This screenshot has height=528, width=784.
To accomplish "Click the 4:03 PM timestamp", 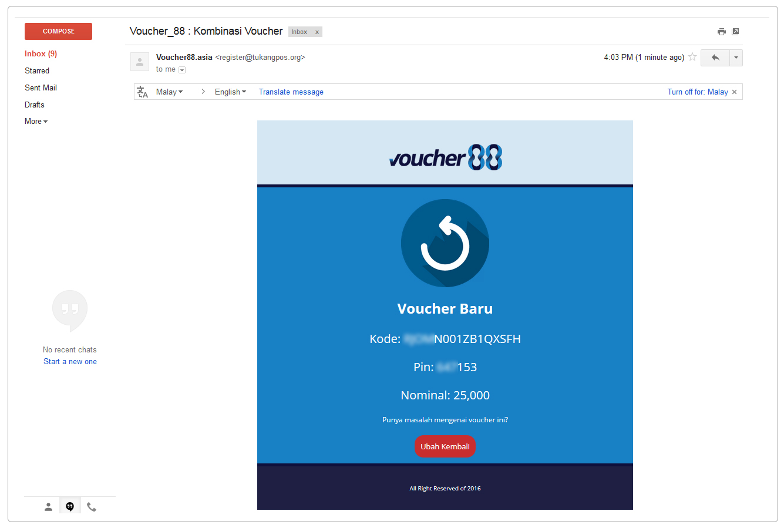I will [x=644, y=57].
